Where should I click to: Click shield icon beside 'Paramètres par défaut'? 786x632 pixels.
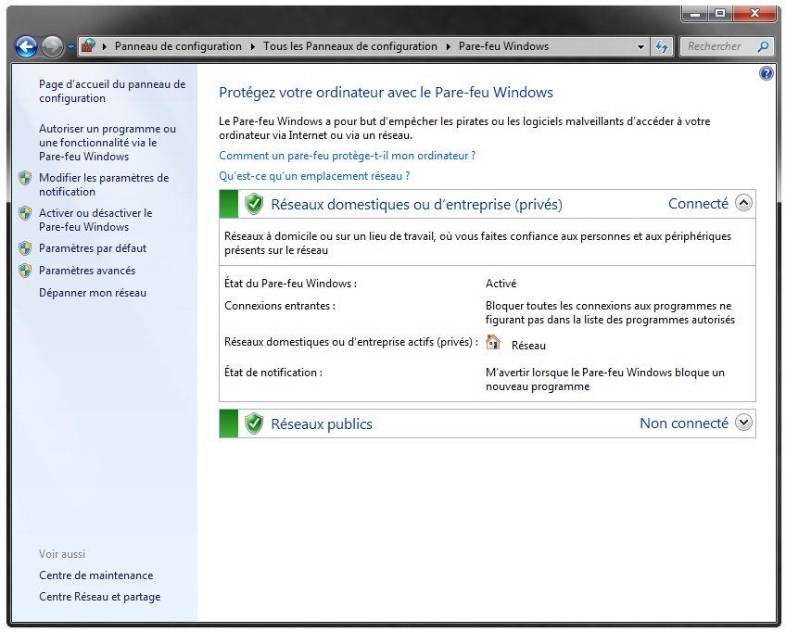click(25, 248)
